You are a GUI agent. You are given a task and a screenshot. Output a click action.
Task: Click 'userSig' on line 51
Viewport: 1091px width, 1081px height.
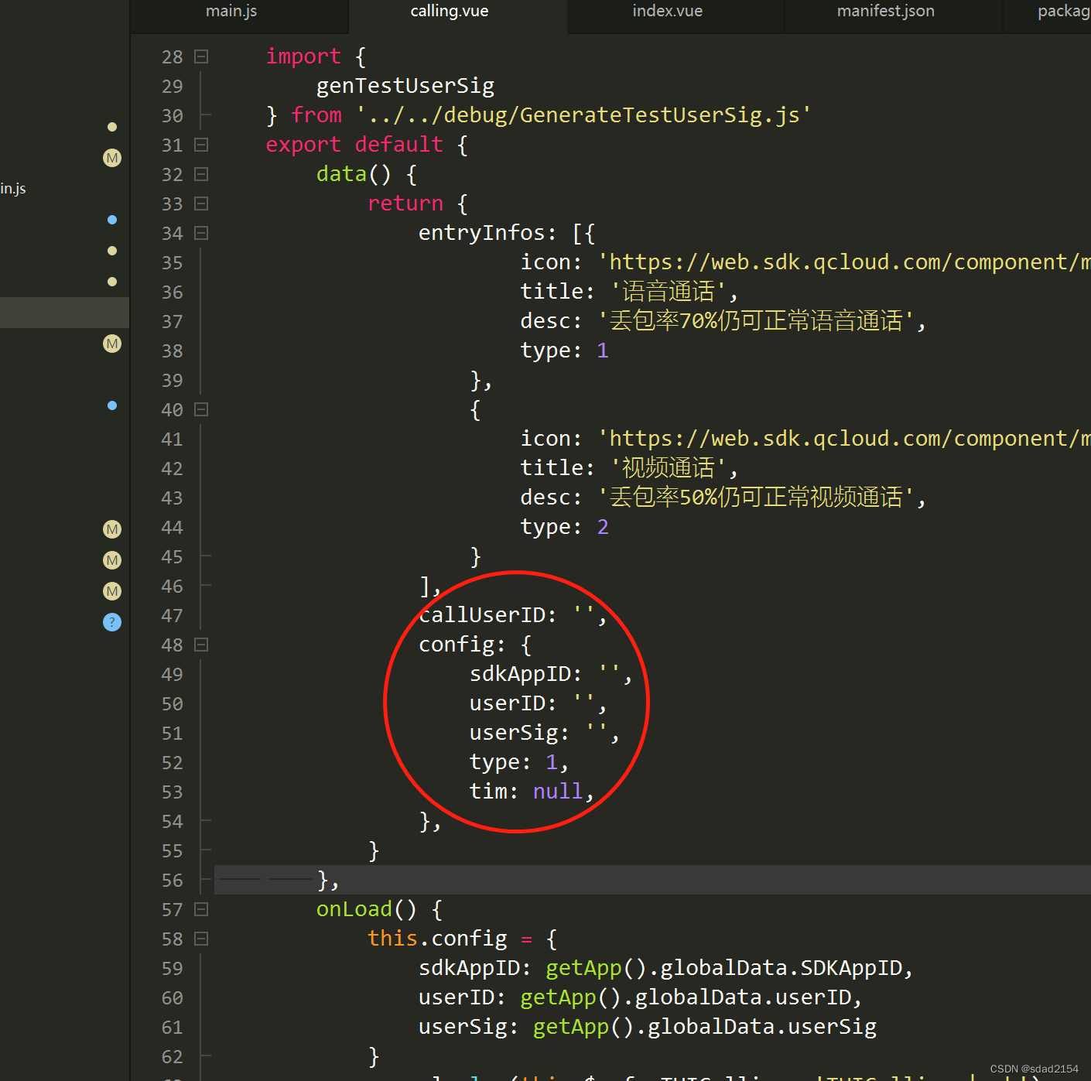tap(514, 733)
